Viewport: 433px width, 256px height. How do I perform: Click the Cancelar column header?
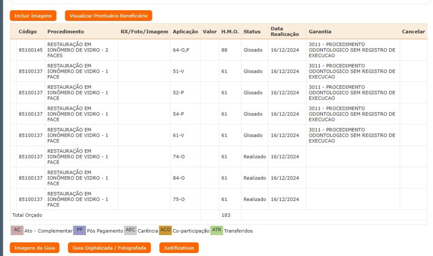point(413,32)
